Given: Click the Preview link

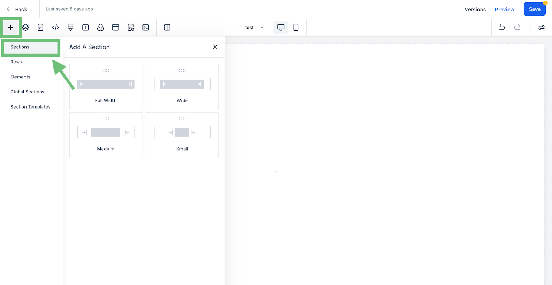Looking at the screenshot, I should click(504, 9).
